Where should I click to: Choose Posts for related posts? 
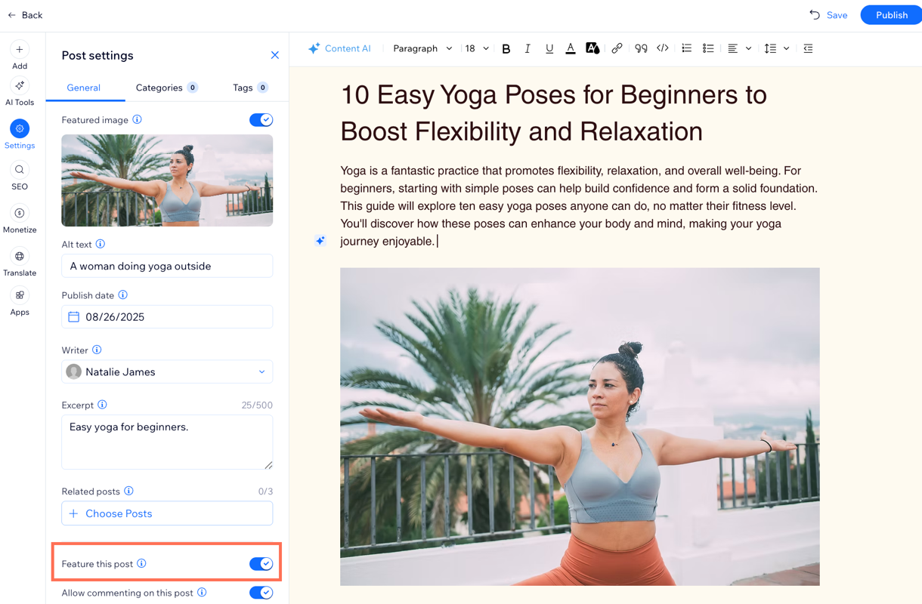[x=167, y=513]
